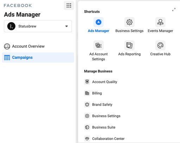Open Collaboration Center under Manage Business
The image size is (180, 143).
tap(105, 138)
